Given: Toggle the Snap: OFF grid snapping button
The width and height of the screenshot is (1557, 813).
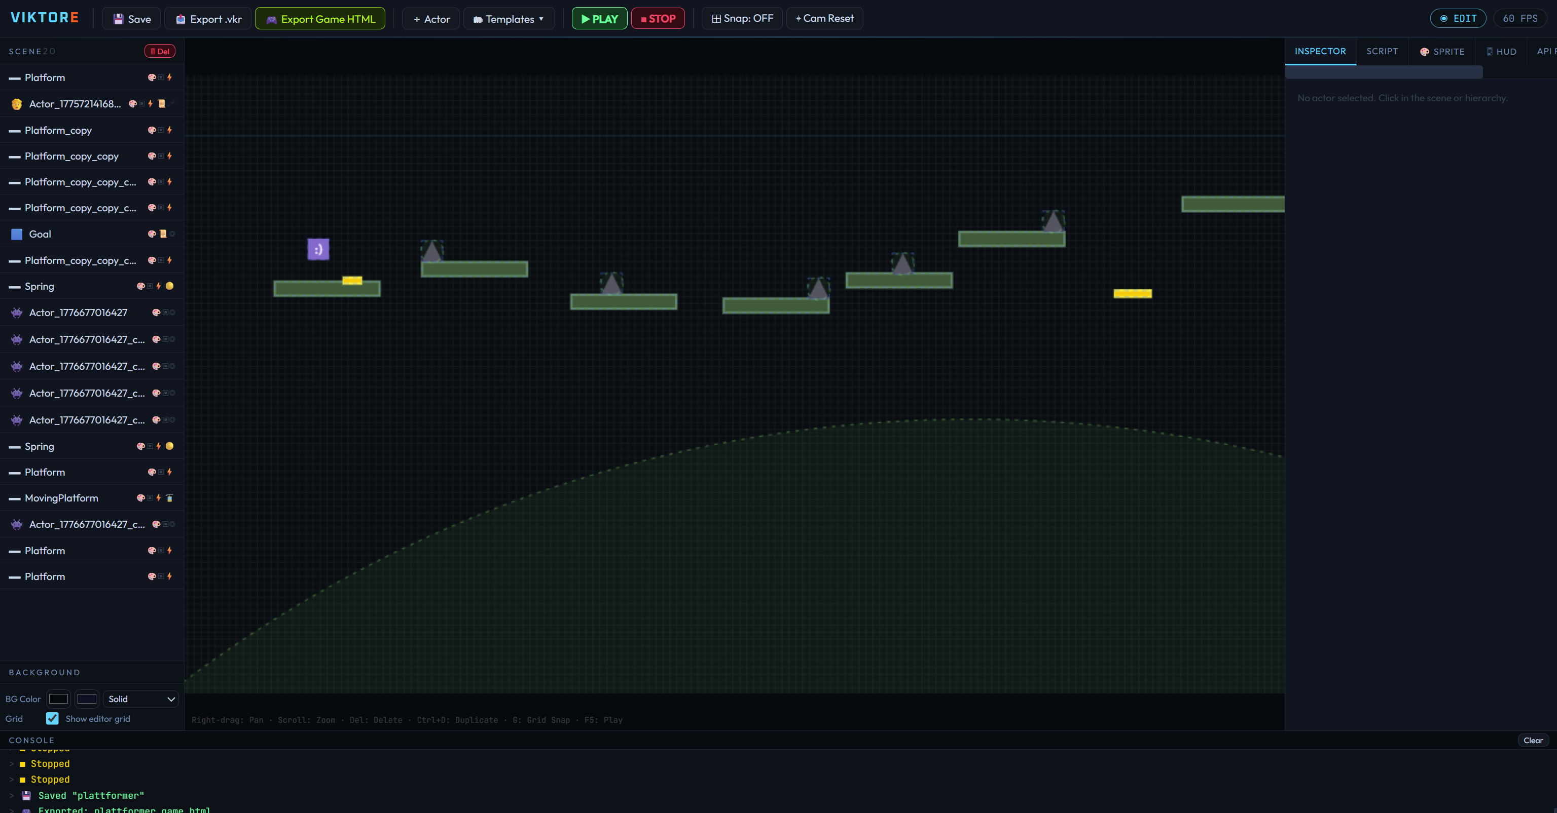Looking at the screenshot, I should click(x=742, y=18).
